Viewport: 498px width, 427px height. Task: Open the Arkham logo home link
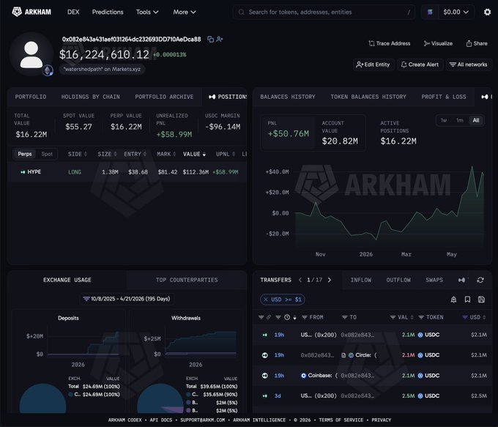coord(31,12)
